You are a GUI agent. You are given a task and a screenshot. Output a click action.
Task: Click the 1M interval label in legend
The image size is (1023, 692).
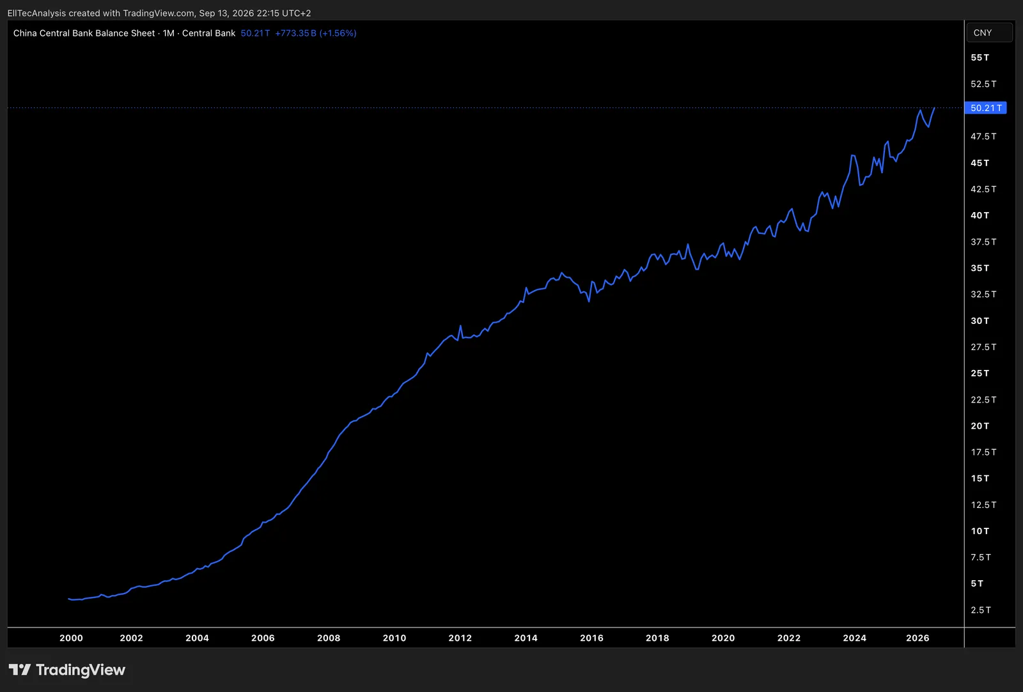[x=169, y=33]
